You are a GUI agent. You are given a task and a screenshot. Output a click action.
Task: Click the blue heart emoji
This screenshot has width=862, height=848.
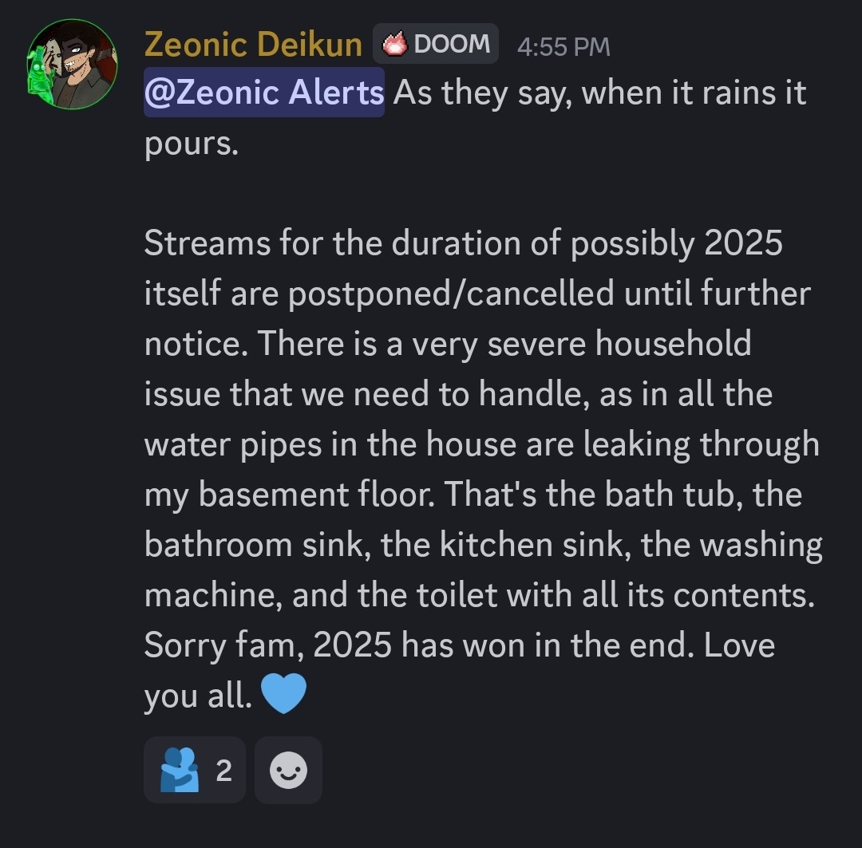283,695
